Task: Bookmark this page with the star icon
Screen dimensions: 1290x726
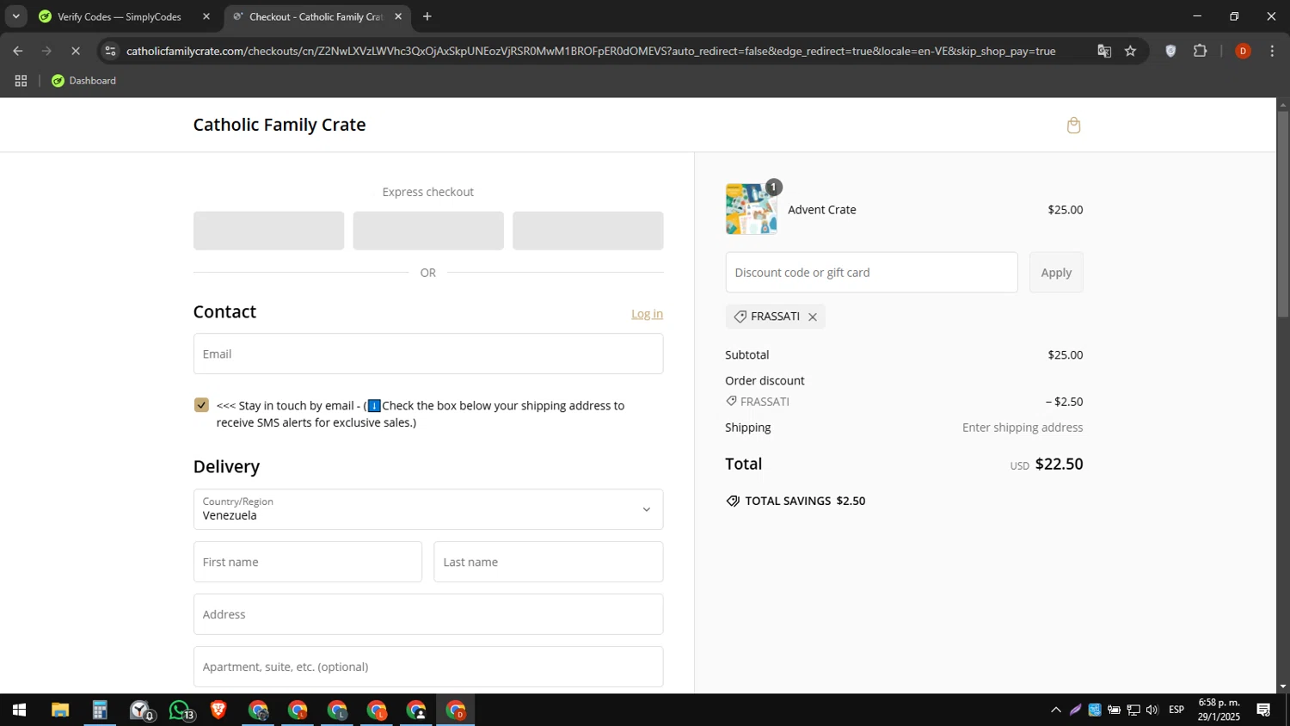Action: click(x=1130, y=51)
